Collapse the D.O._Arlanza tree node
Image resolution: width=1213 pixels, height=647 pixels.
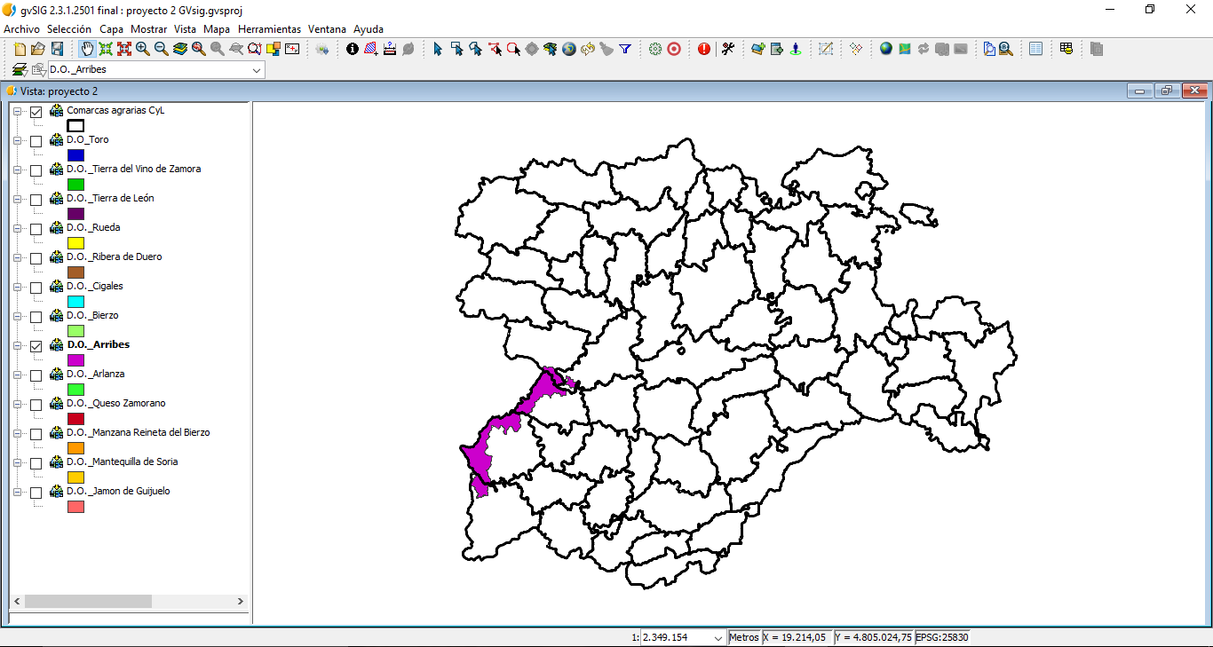[17, 375]
